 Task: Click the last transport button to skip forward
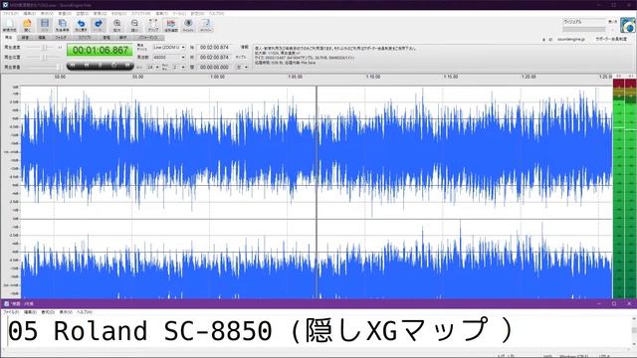(127, 66)
